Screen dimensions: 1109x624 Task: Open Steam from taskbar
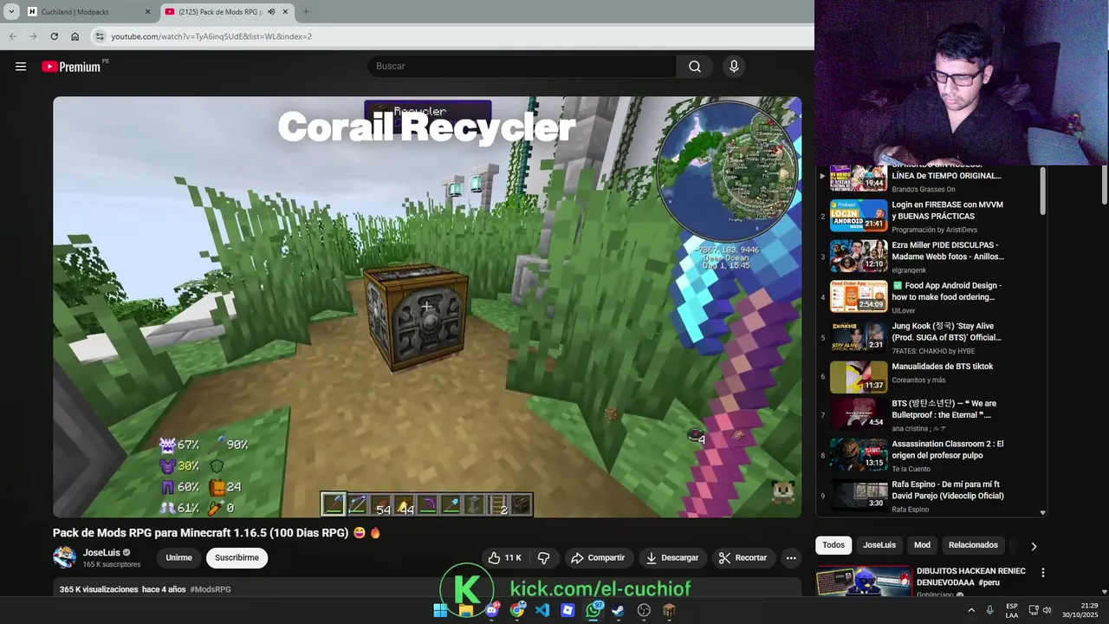(618, 610)
